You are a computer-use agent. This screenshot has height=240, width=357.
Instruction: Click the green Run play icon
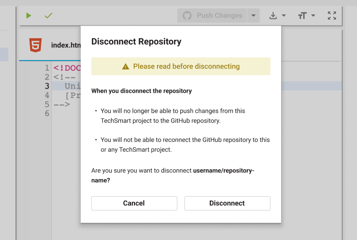(x=28, y=16)
